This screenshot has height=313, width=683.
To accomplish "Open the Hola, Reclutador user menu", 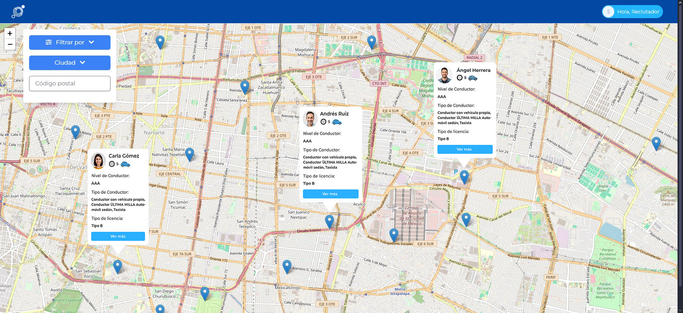I will (632, 12).
